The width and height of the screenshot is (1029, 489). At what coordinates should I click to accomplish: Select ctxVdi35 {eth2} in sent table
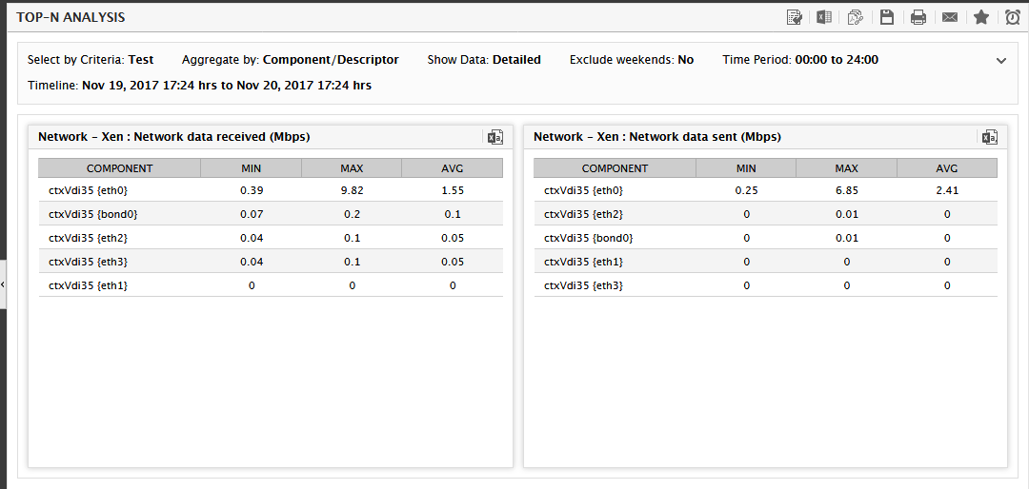click(583, 214)
